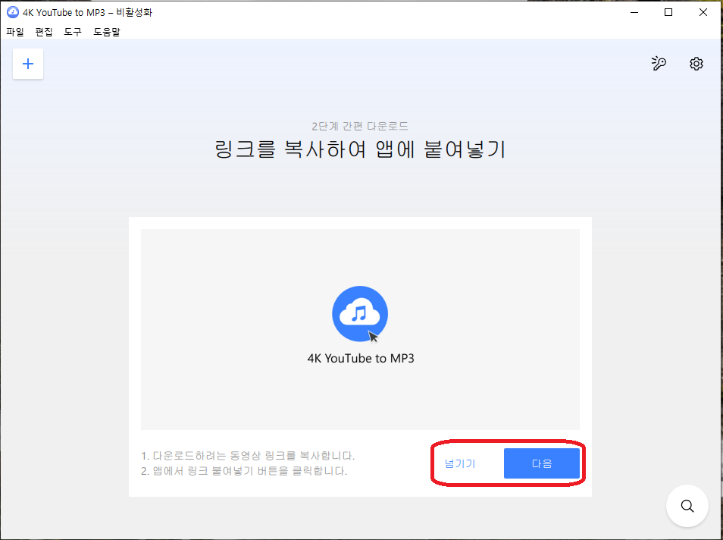Open the 도움말 menu
This screenshot has height=540, width=723.
pyautogui.click(x=107, y=32)
